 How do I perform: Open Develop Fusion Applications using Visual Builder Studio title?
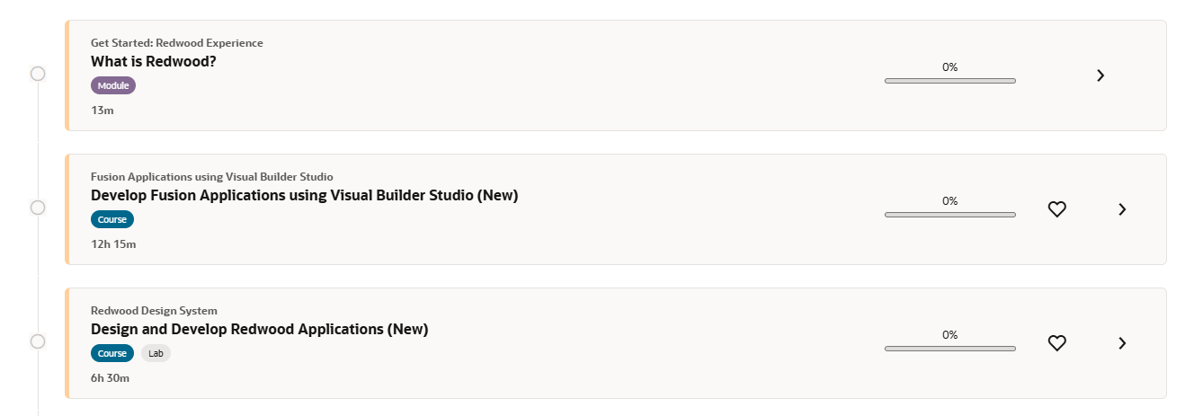tap(304, 196)
